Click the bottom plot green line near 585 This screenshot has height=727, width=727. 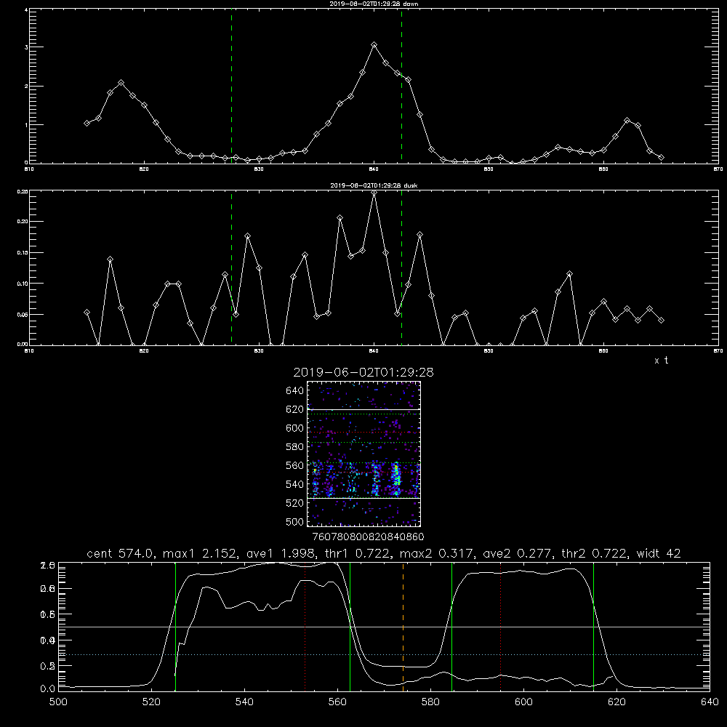(451, 626)
